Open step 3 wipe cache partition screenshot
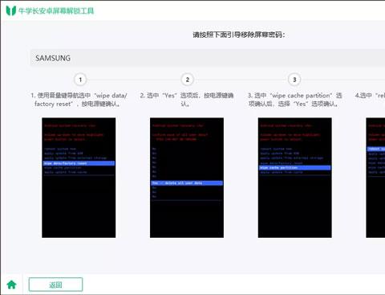This screenshot has height=295, width=385. click(x=294, y=178)
